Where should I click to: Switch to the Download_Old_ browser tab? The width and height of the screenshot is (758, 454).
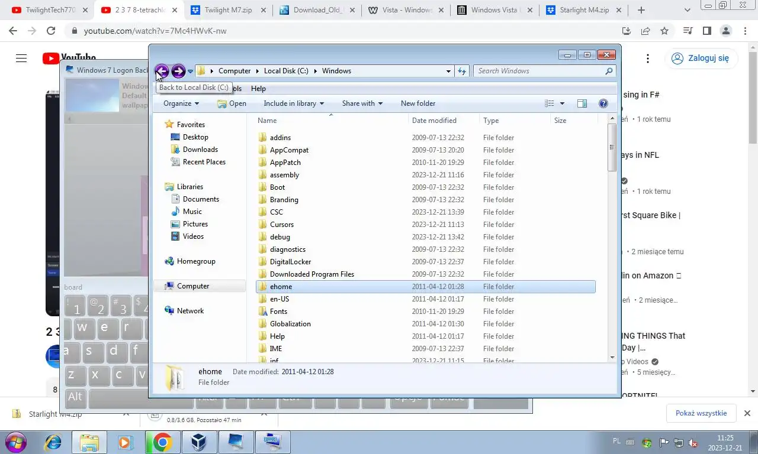[x=317, y=10]
